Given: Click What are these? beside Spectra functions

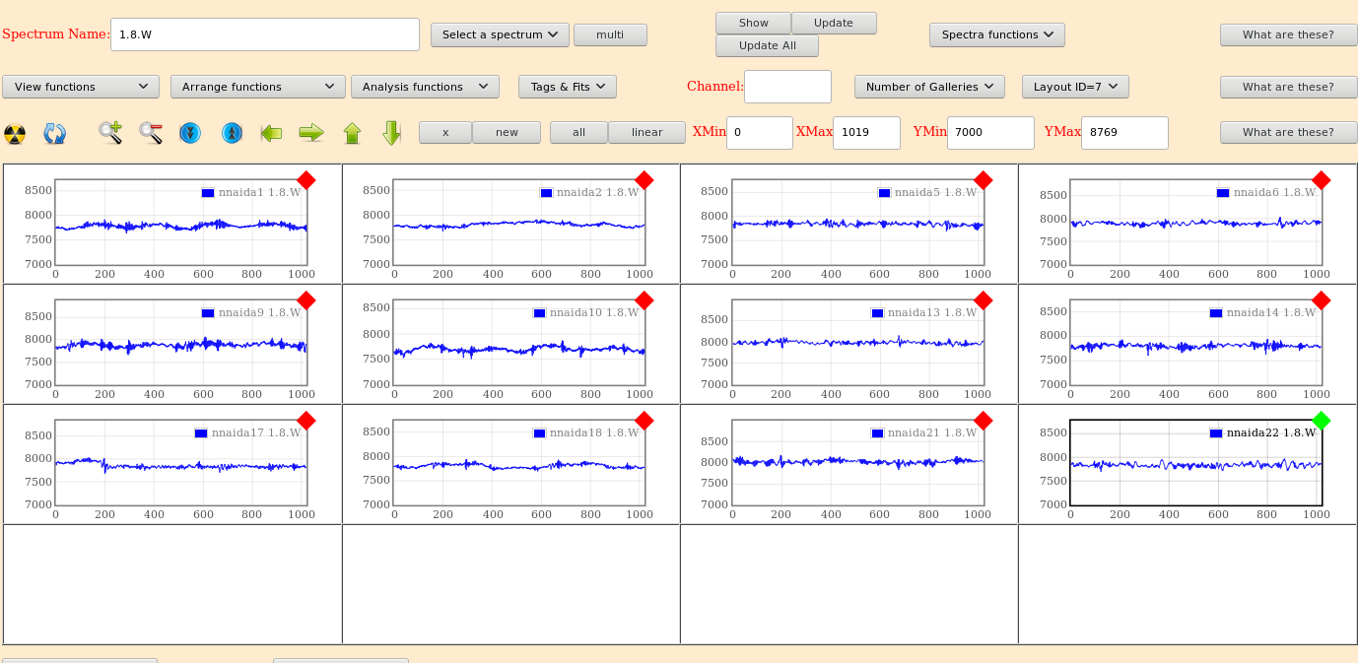Looking at the screenshot, I should click(x=1287, y=34).
